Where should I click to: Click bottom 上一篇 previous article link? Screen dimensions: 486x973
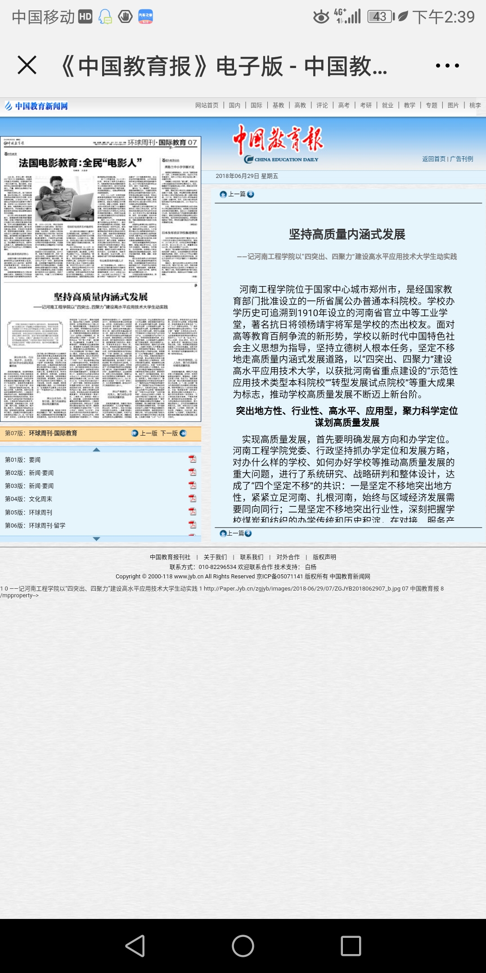point(235,533)
